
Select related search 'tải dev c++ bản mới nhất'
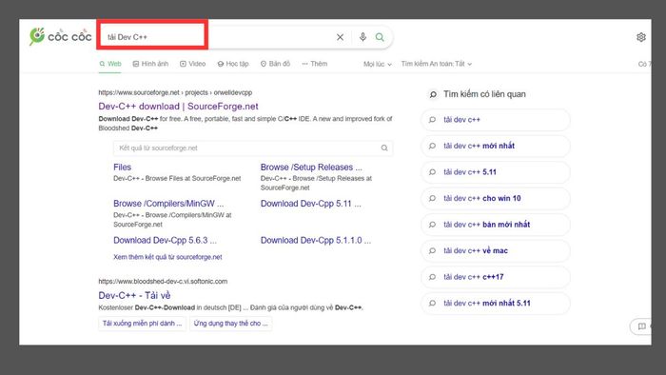[496, 225]
